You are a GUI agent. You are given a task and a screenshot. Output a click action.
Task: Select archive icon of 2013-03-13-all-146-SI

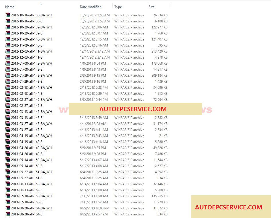pos(8,117)
